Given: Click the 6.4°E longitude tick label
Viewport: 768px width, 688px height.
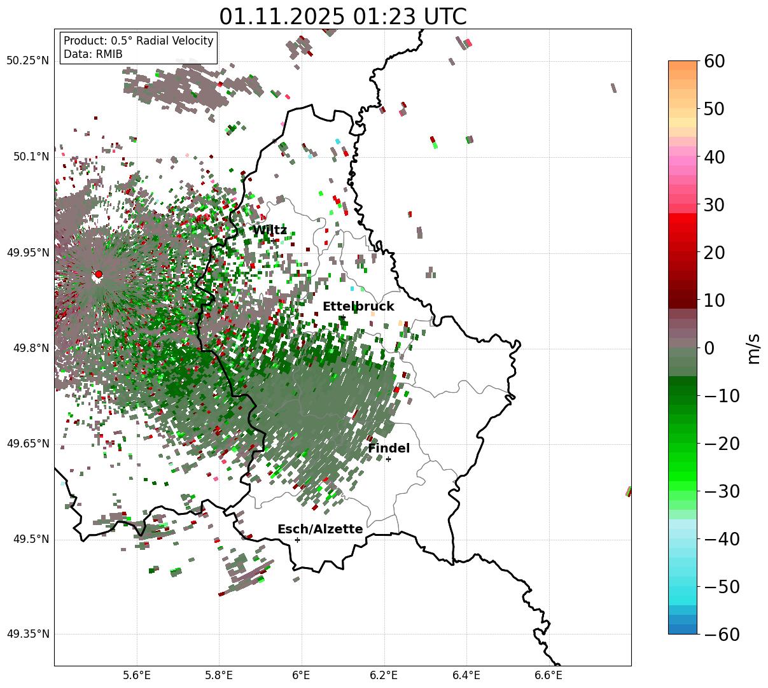Looking at the screenshot, I should [x=466, y=675].
